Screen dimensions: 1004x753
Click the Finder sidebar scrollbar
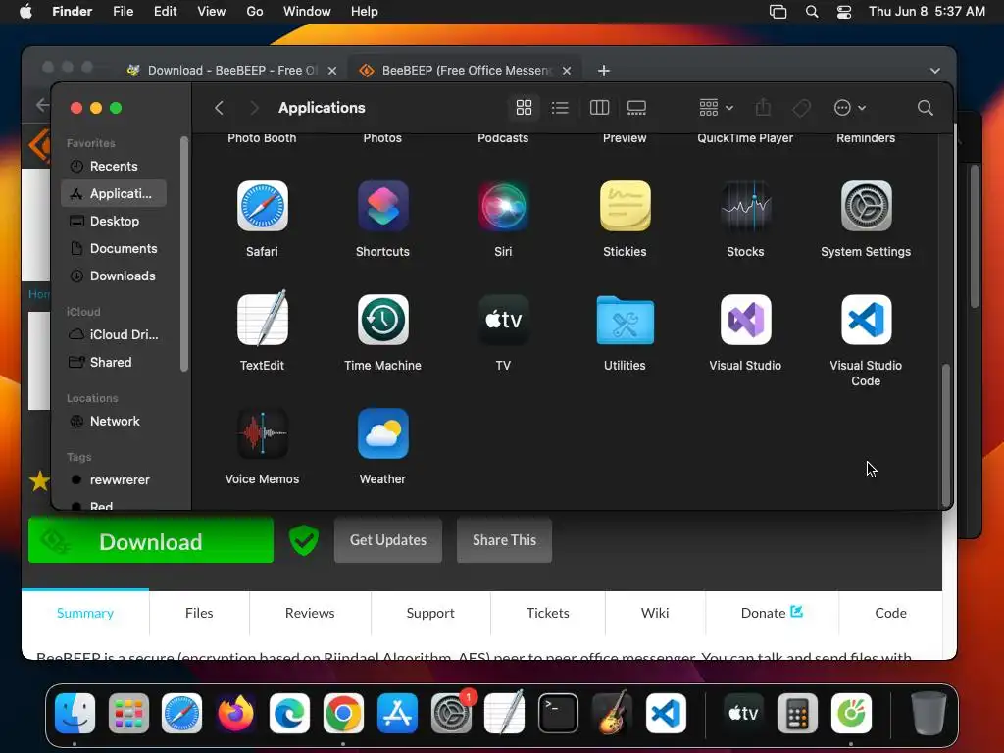pyautogui.click(x=184, y=254)
